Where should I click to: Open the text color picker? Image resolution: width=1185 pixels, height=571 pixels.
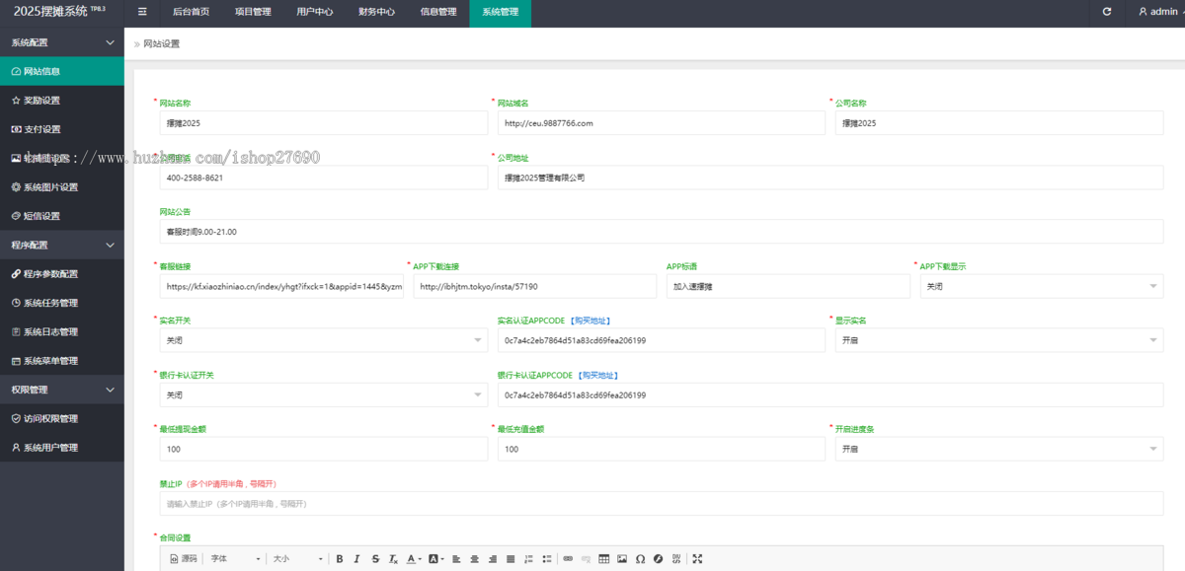pos(414,558)
